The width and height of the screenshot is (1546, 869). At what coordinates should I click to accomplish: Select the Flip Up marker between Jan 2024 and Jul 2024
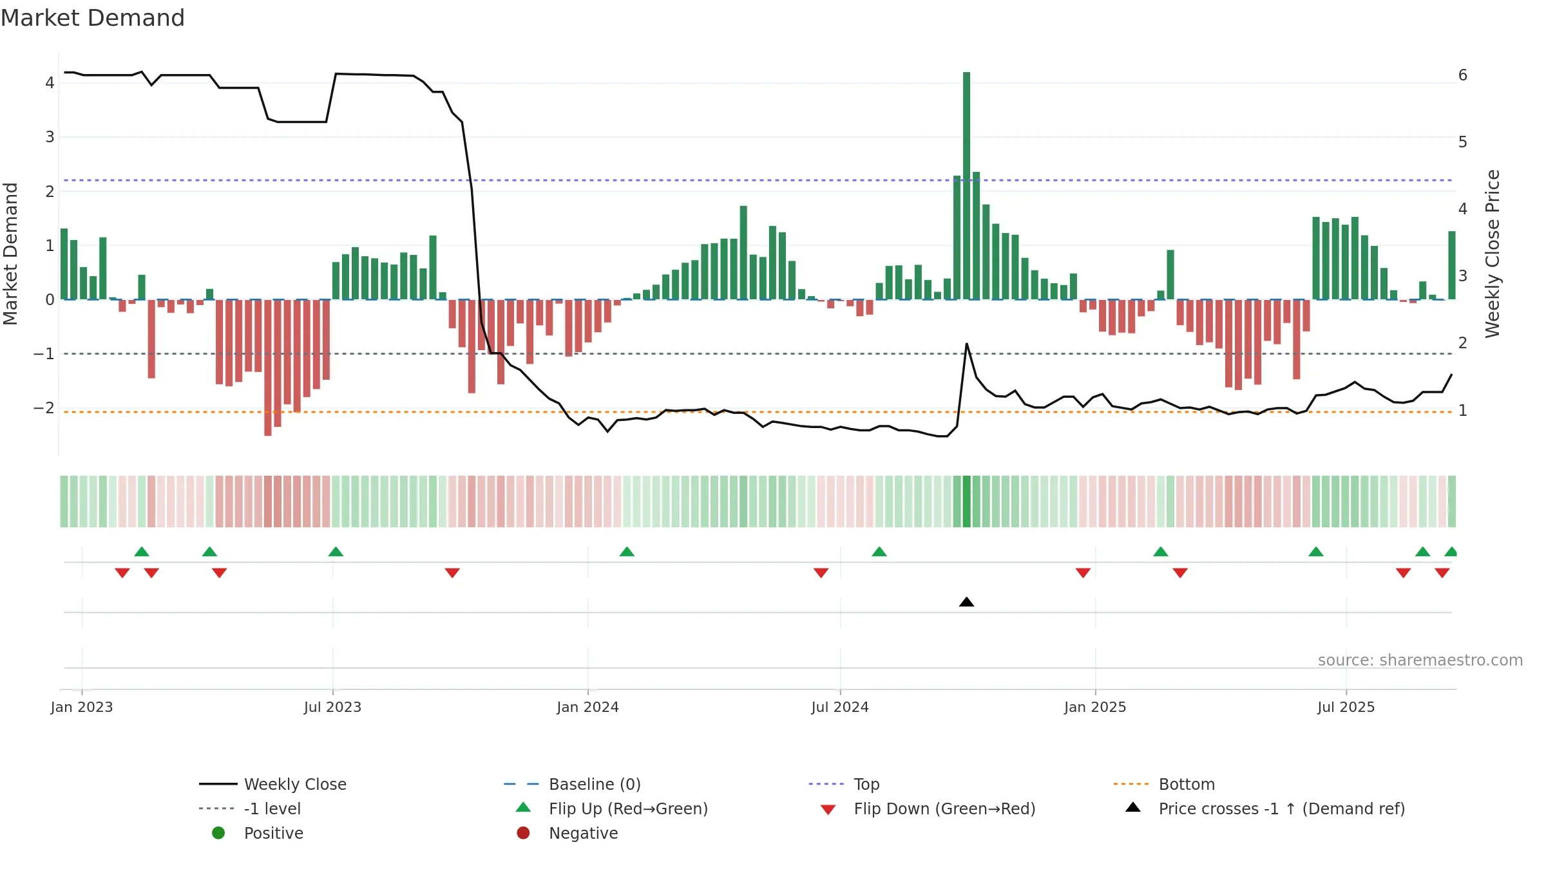[627, 552]
